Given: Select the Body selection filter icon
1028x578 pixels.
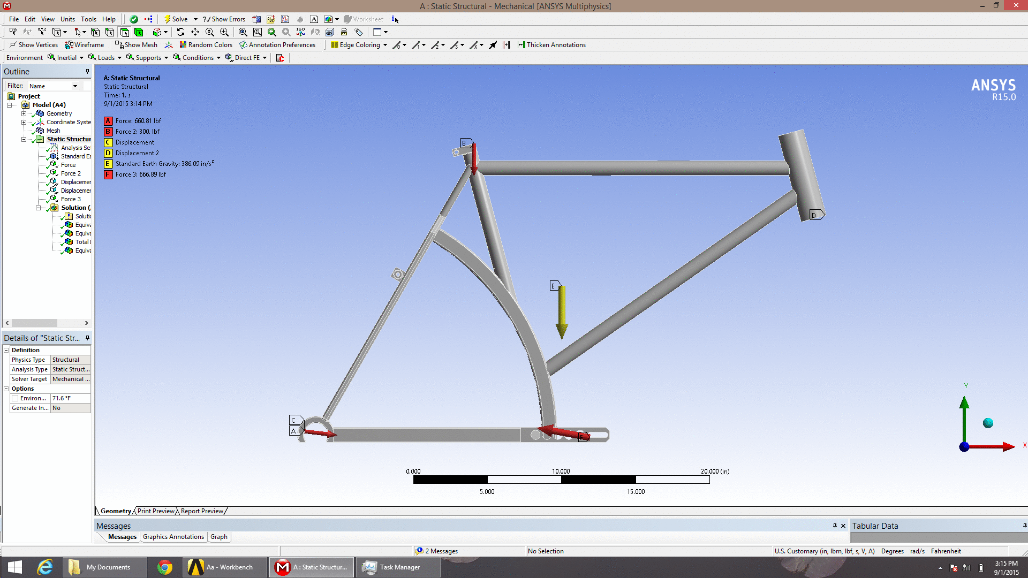Looking at the screenshot, I should (139, 32).
